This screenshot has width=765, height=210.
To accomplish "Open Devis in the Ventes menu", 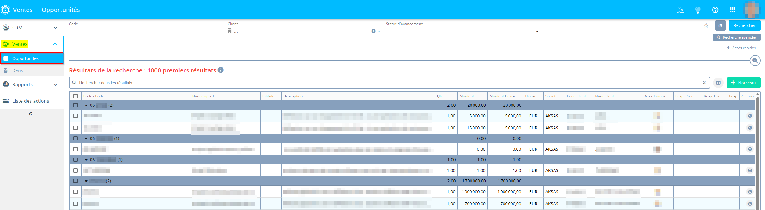I will [x=18, y=70].
